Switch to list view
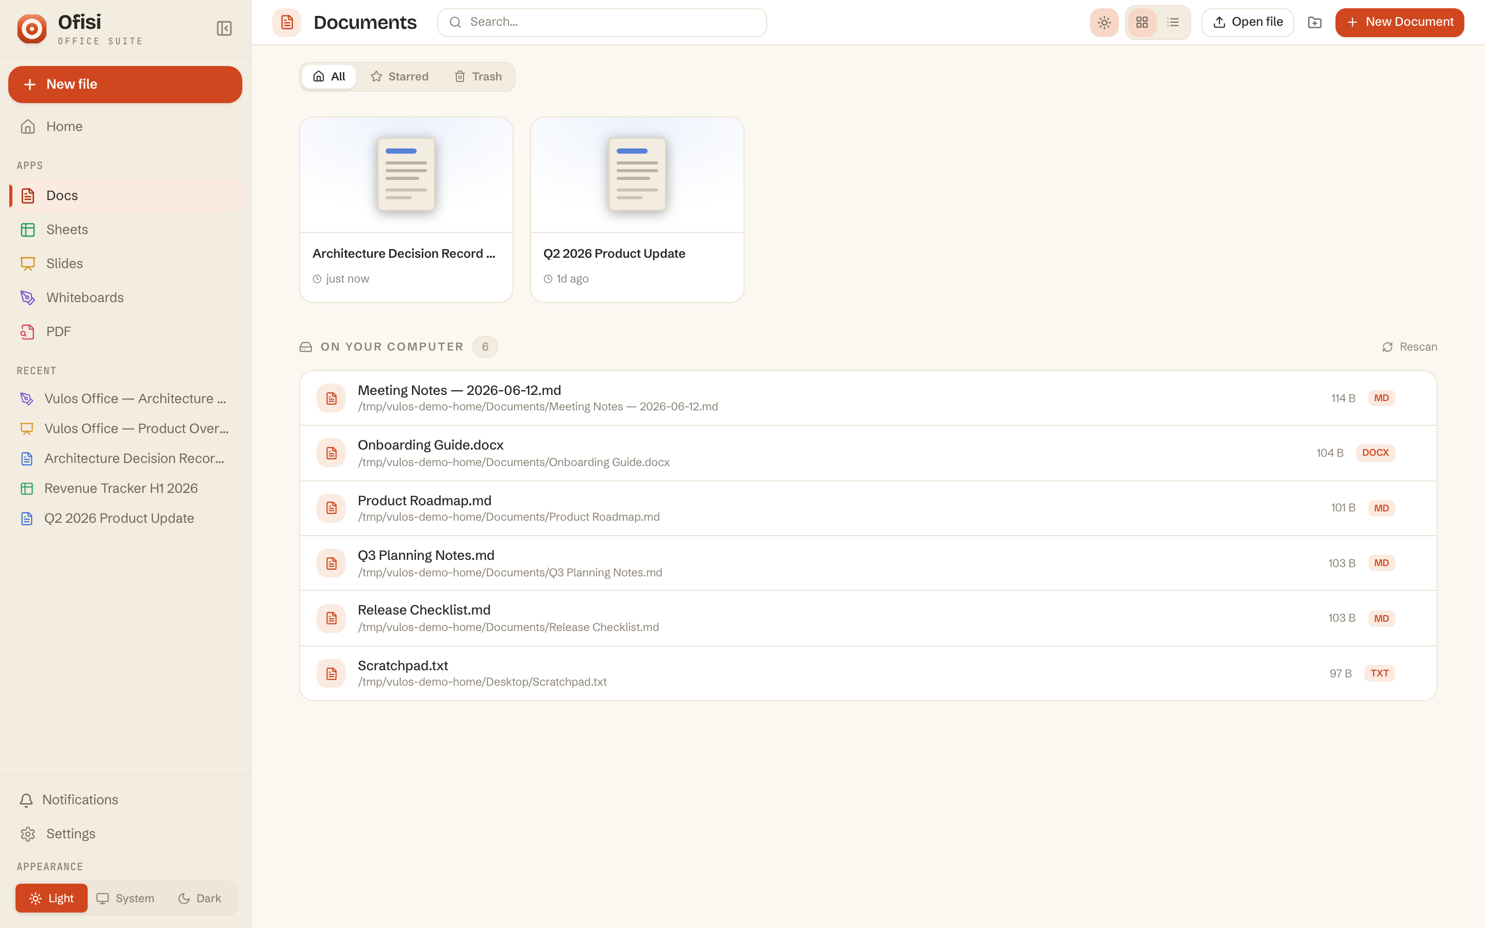This screenshot has height=928, width=1485. (1173, 23)
